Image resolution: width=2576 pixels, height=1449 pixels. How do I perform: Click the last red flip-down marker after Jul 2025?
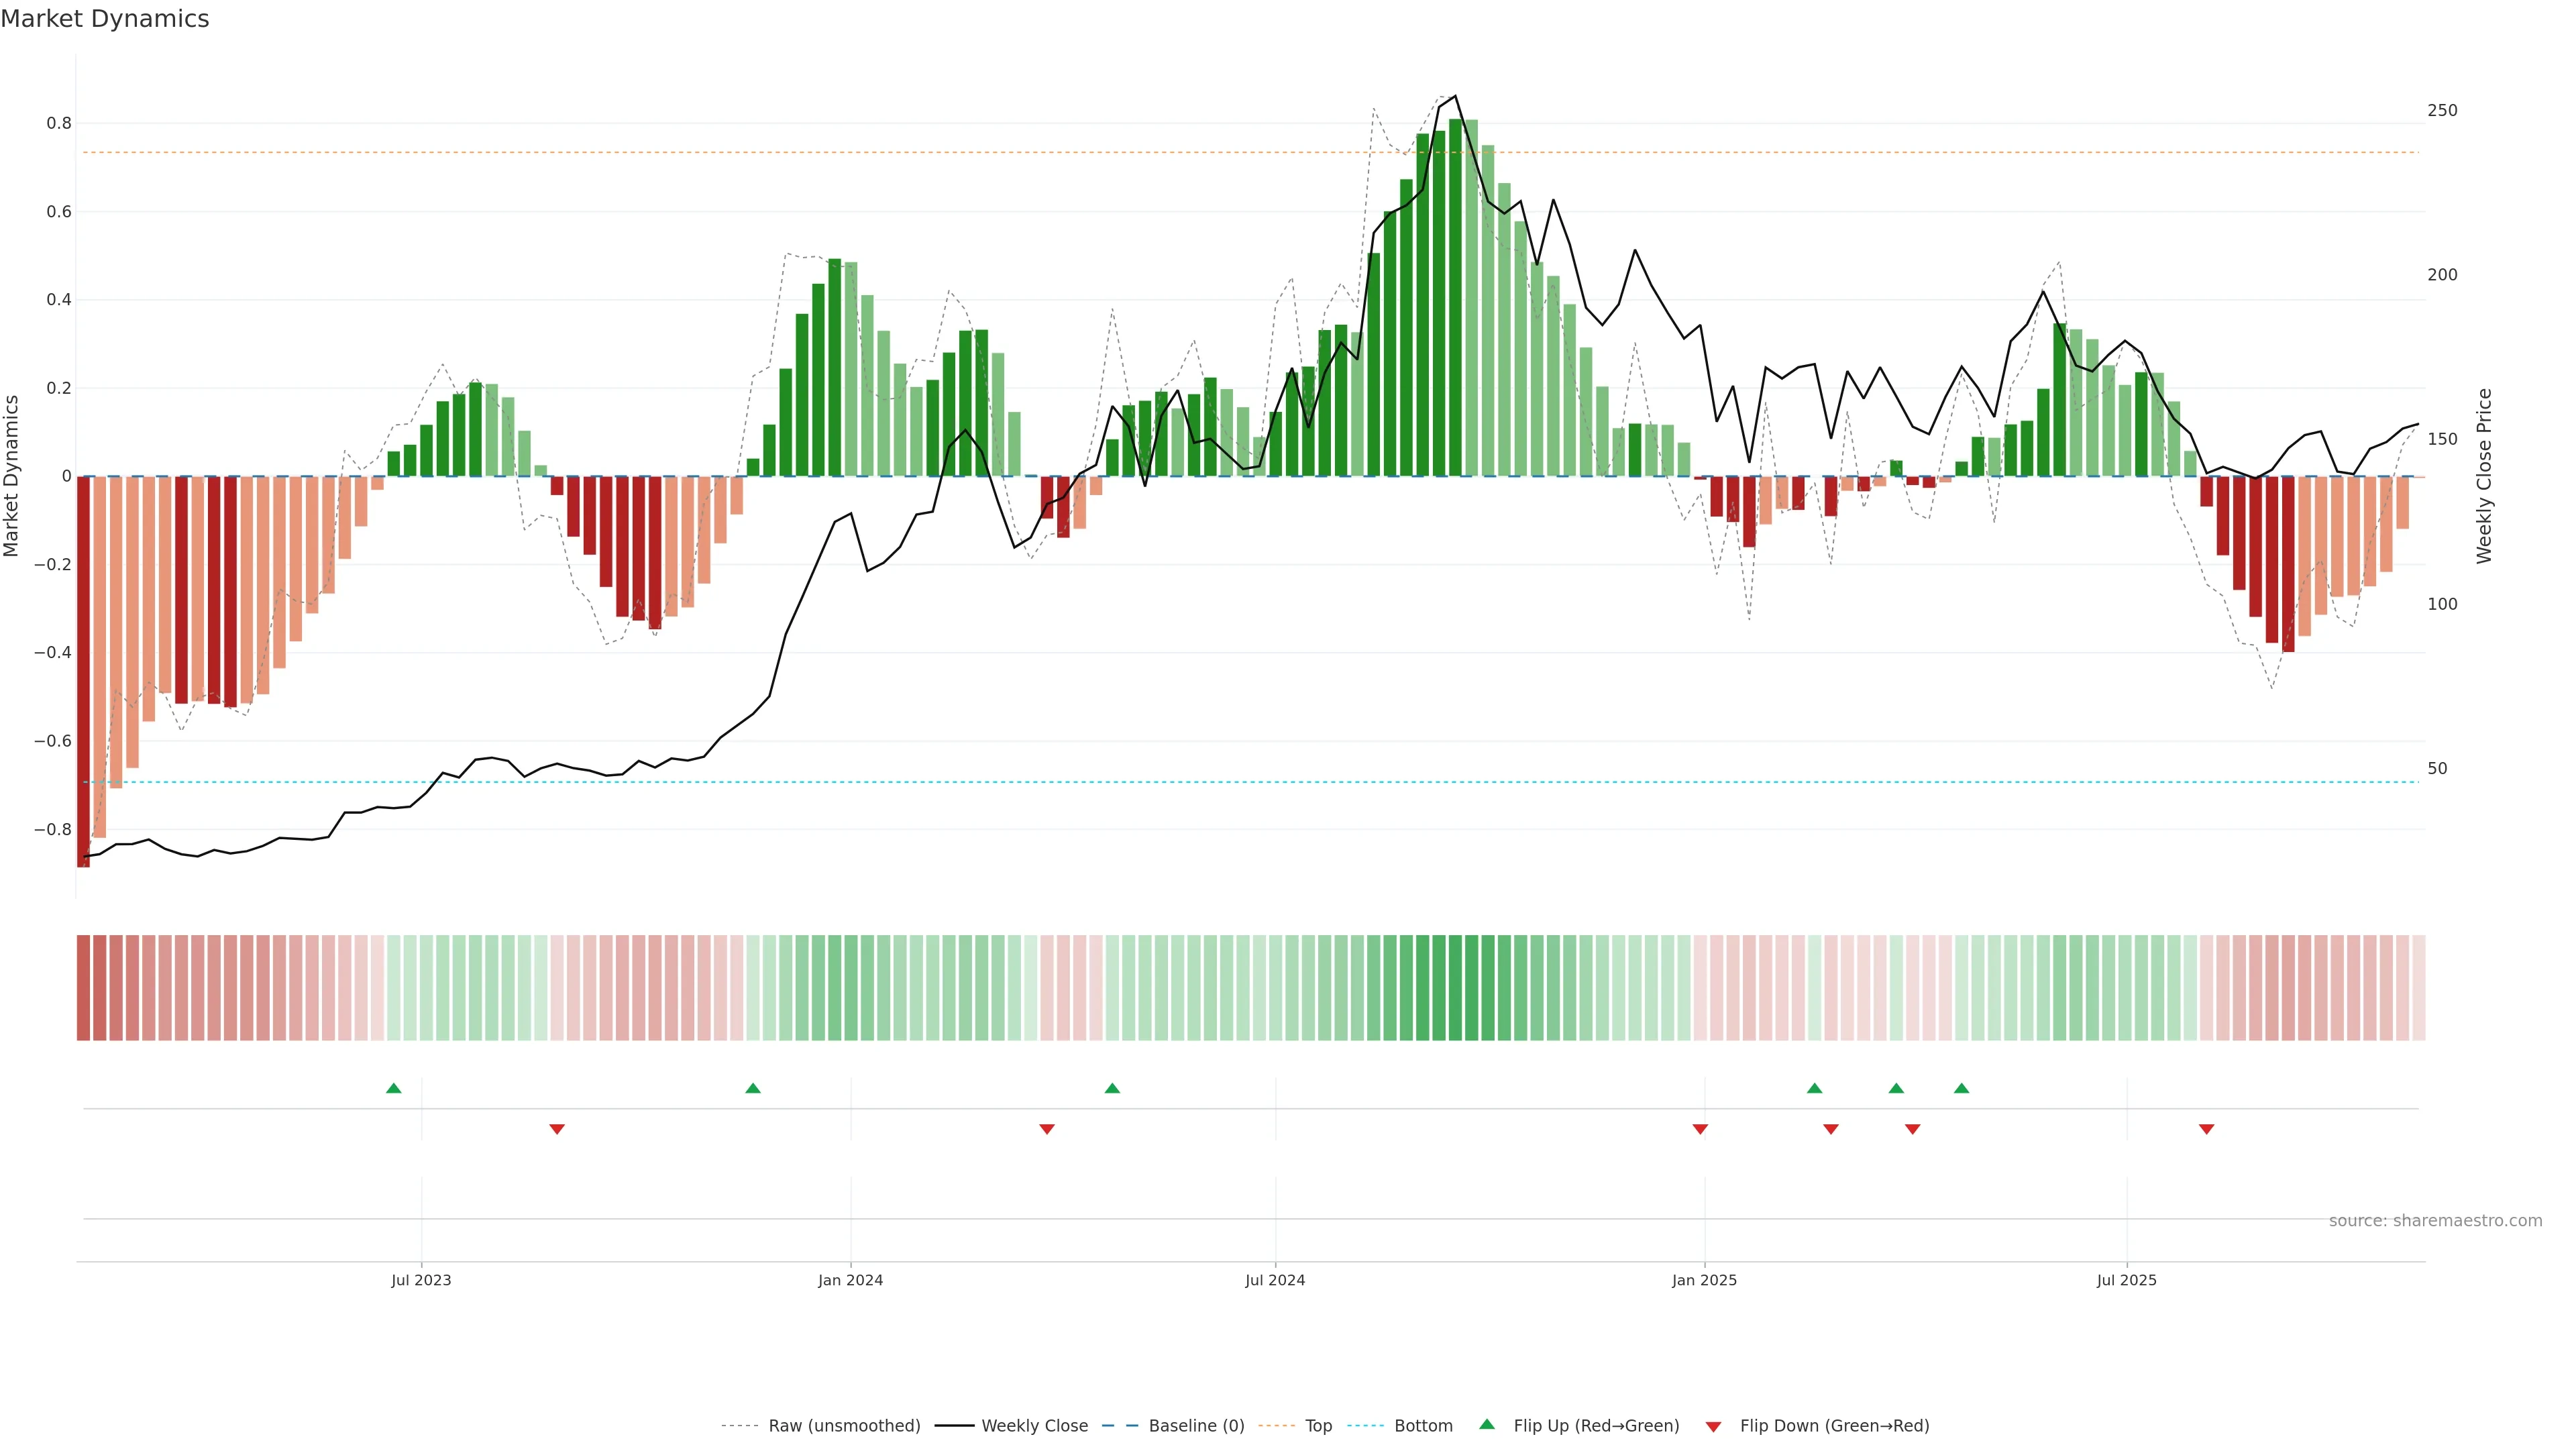pyautogui.click(x=2206, y=1129)
